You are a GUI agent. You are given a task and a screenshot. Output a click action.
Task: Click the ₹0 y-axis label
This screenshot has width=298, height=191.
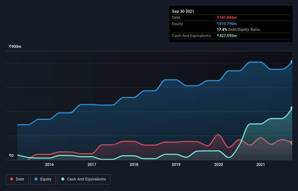click(x=11, y=155)
